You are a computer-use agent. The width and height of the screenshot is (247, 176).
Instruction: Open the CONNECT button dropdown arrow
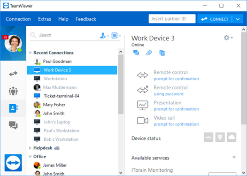(238, 19)
